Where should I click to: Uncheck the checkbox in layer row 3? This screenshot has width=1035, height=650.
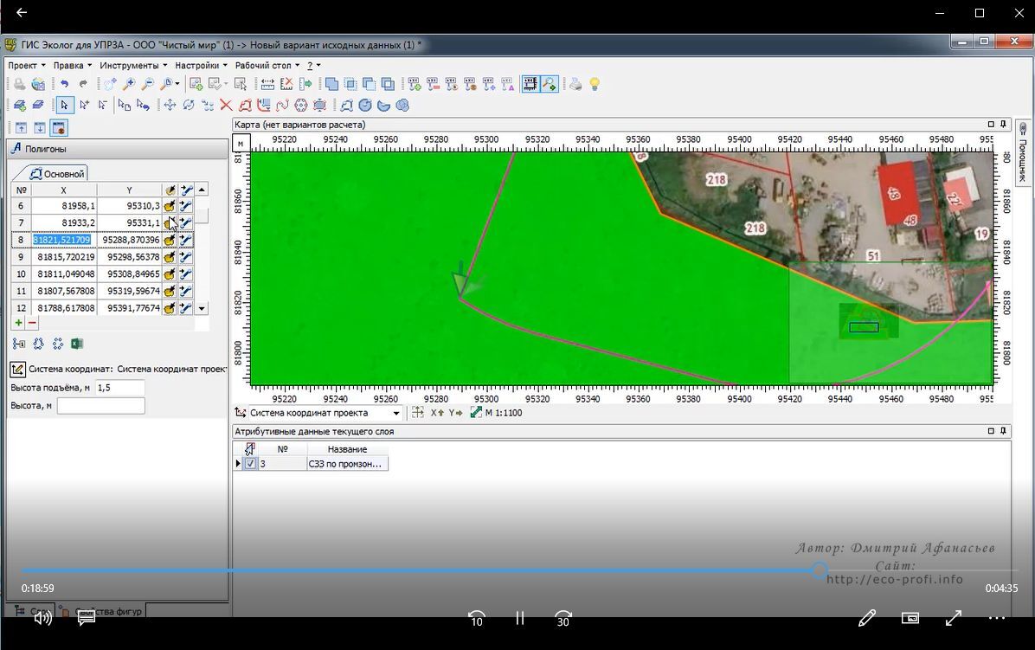pos(250,464)
